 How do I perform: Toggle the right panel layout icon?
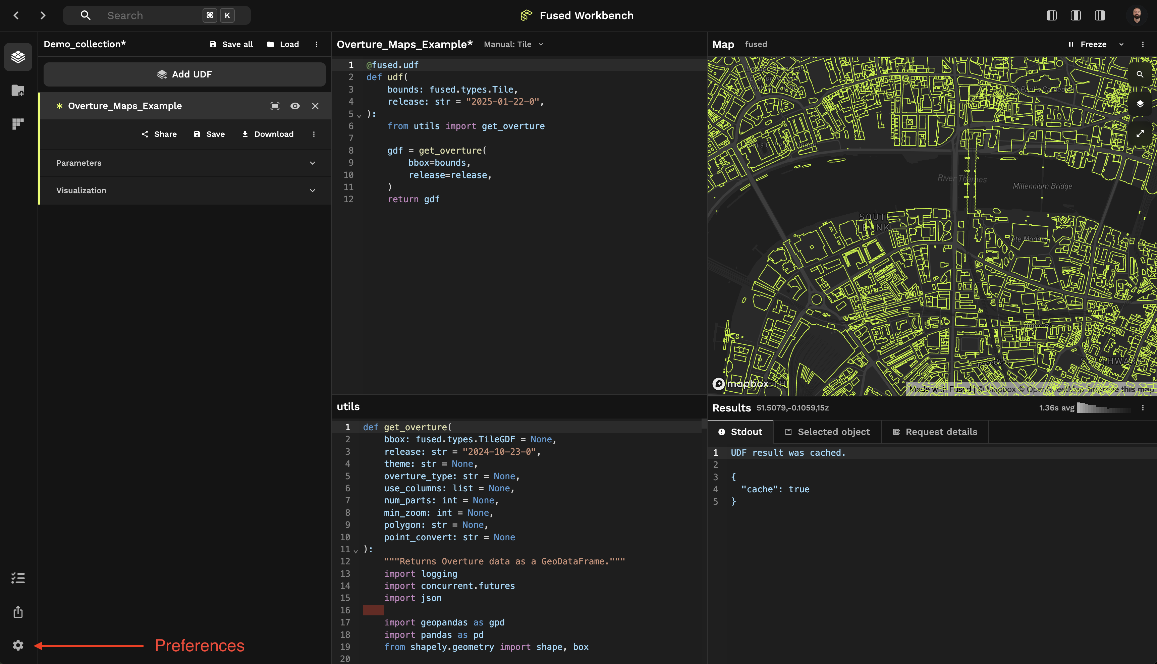[1100, 15]
